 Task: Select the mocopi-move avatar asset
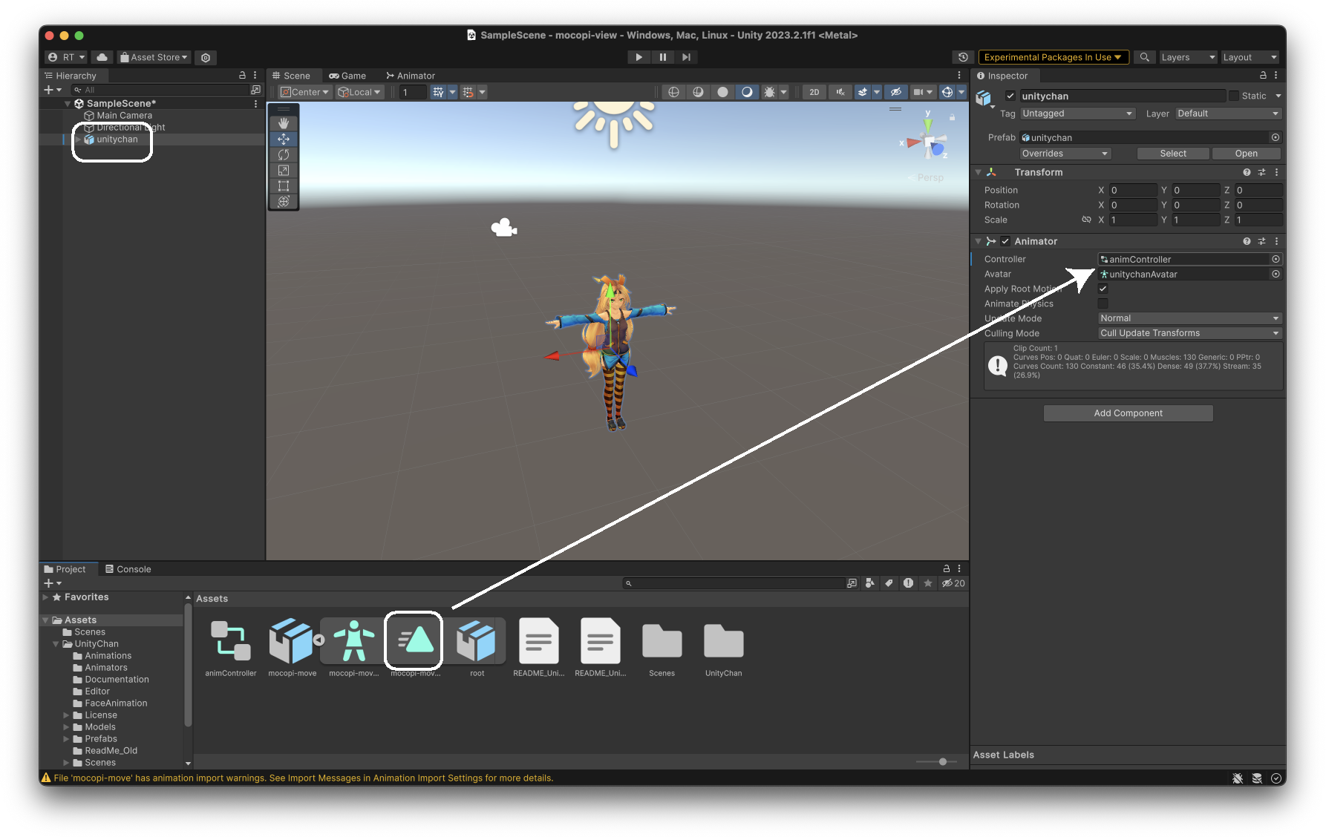354,648
